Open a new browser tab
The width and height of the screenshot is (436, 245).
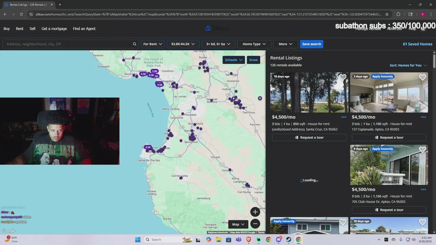point(60,5)
